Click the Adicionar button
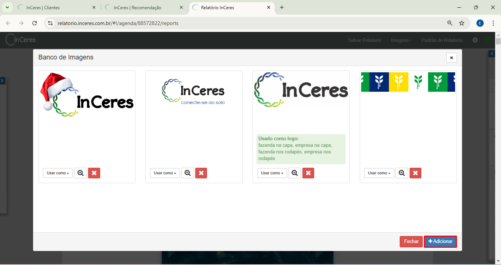 (440, 242)
